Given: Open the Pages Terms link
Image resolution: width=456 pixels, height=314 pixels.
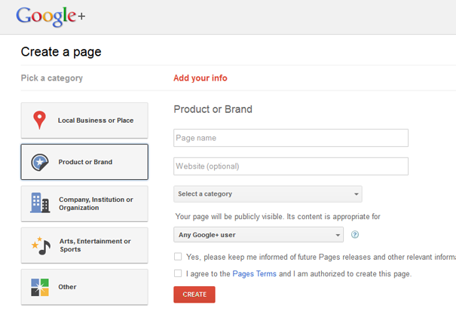Looking at the screenshot, I should [x=254, y=274].
